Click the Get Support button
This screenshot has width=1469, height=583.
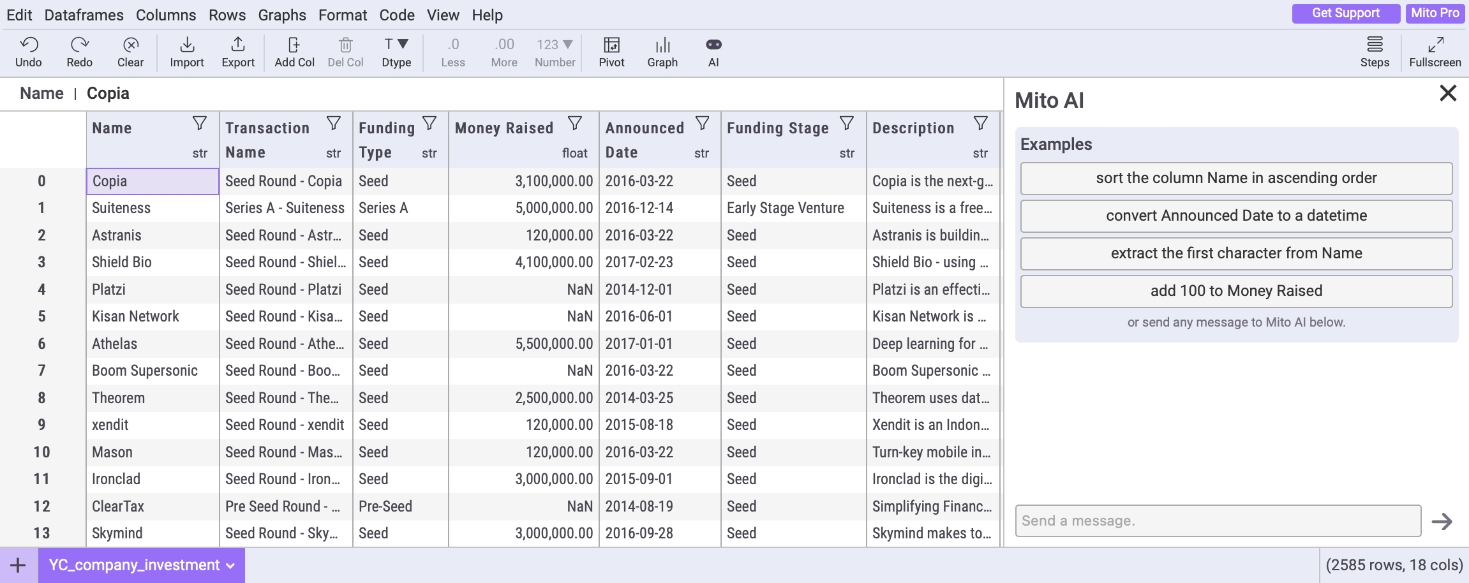[1345, 13]
